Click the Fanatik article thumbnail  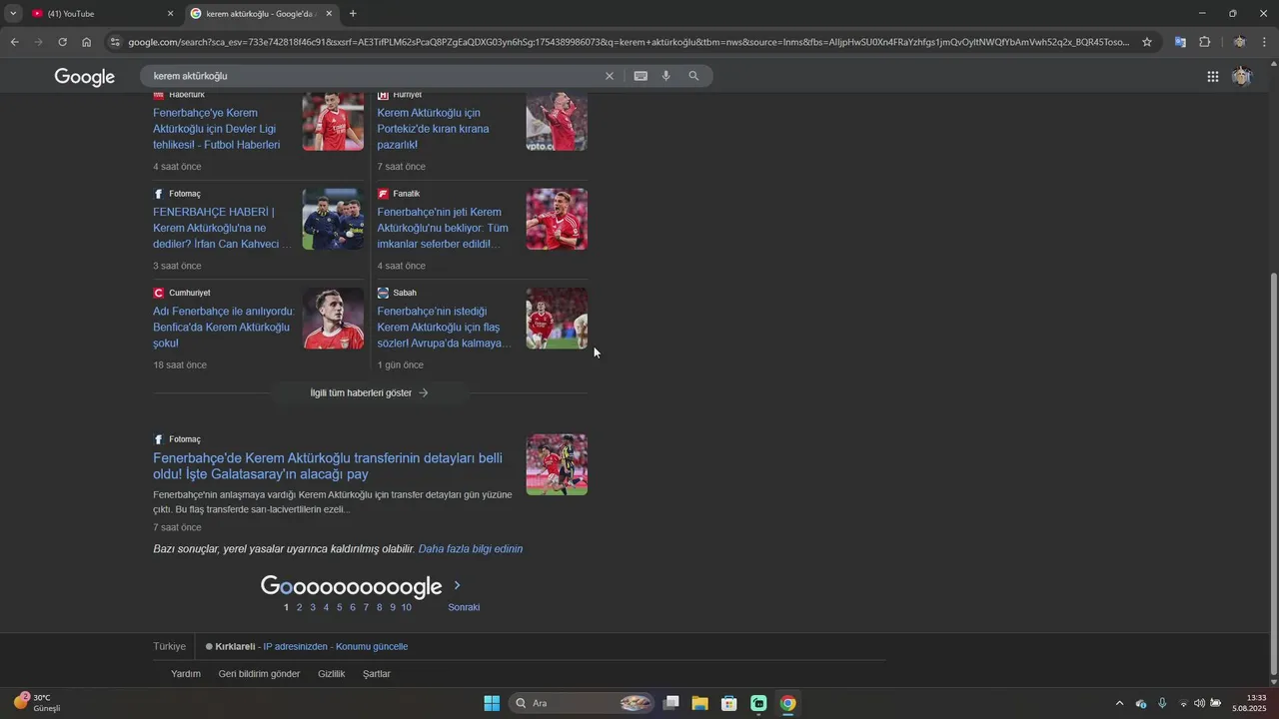tap(557, 219)
